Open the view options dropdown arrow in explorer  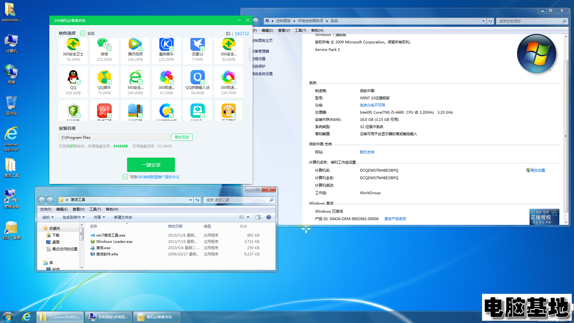pyautogui.click(x=248, y=217)
